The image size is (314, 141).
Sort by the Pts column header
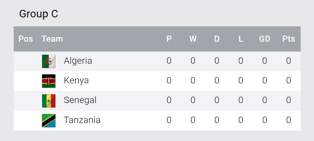[288, 39]
